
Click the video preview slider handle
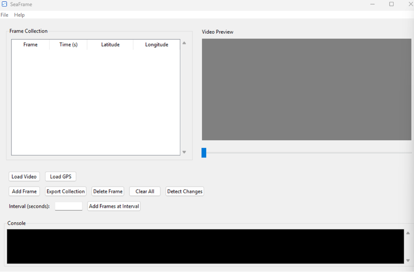pyautogui.click(x=204, y=152)
